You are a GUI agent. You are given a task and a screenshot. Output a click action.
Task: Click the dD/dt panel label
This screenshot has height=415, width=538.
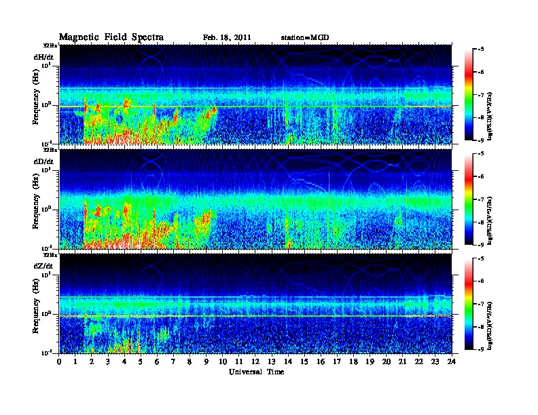[43, 161]
